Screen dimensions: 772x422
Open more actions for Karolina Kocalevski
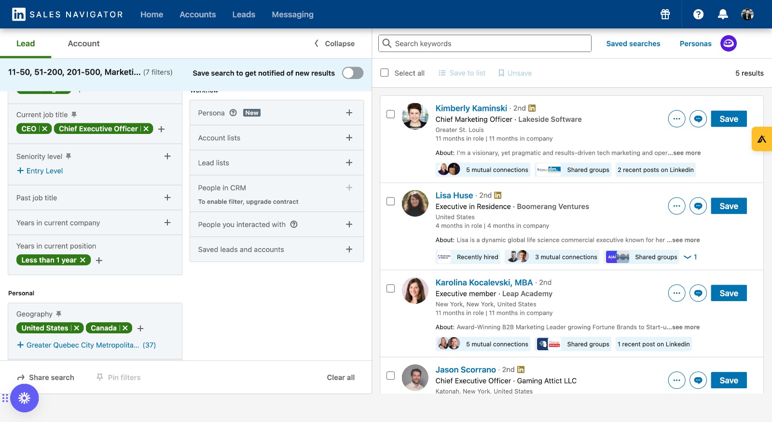[676, 293]
